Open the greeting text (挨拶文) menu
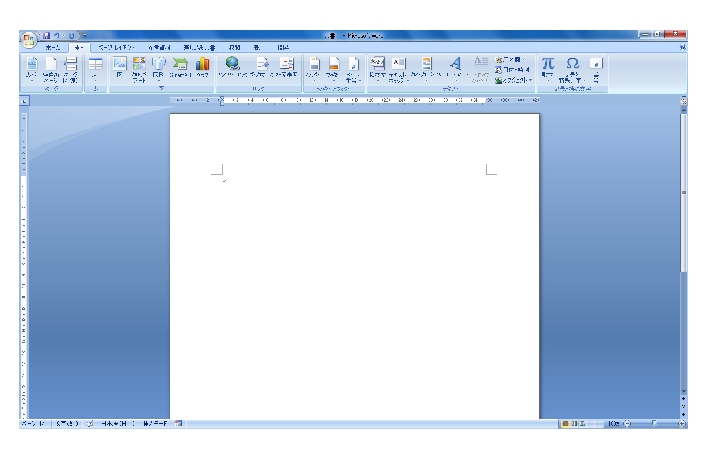This screenshot has width=726, height=452. (377, 70)
